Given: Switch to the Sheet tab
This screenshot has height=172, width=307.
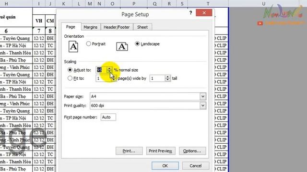Looking at the screenshot, I should point(142,27).
